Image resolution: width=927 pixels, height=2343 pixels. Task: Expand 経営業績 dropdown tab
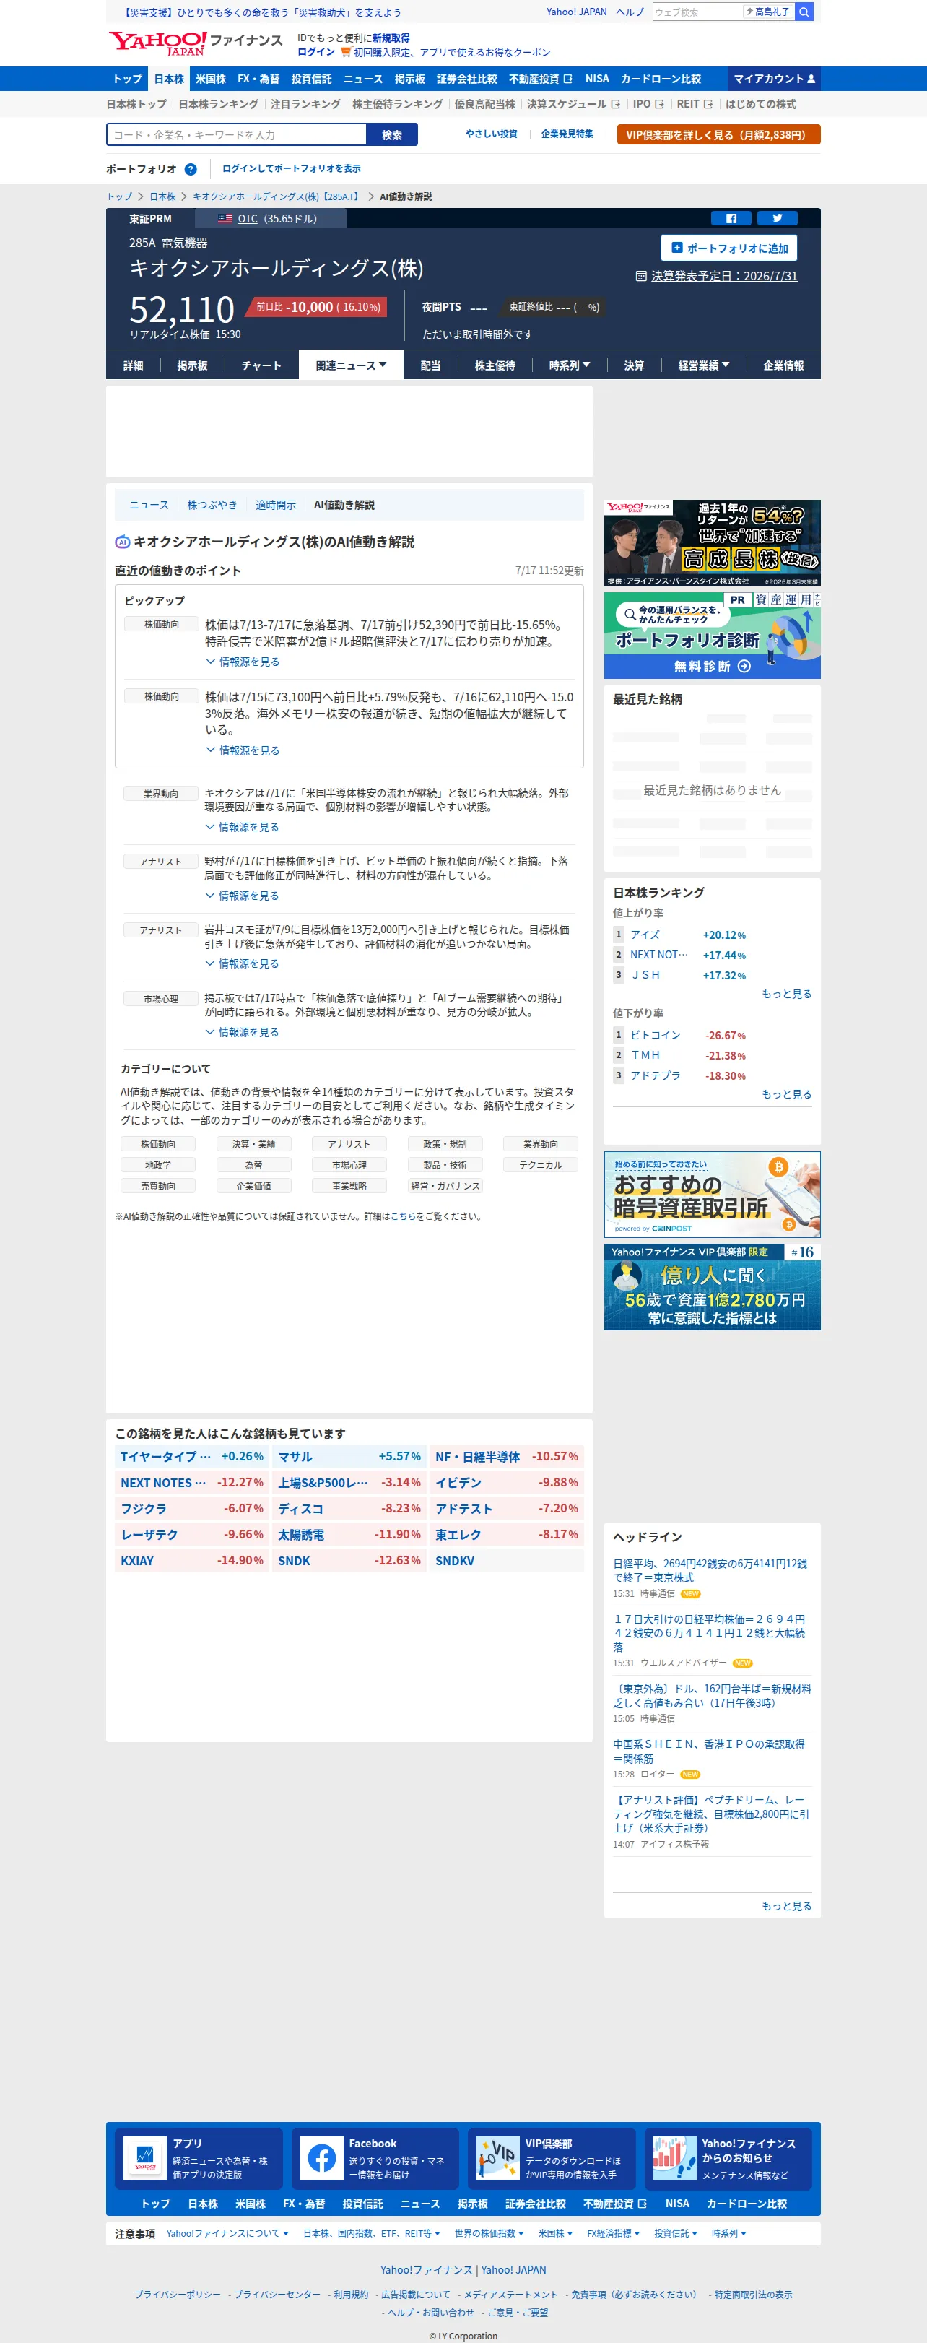(703, 365)
